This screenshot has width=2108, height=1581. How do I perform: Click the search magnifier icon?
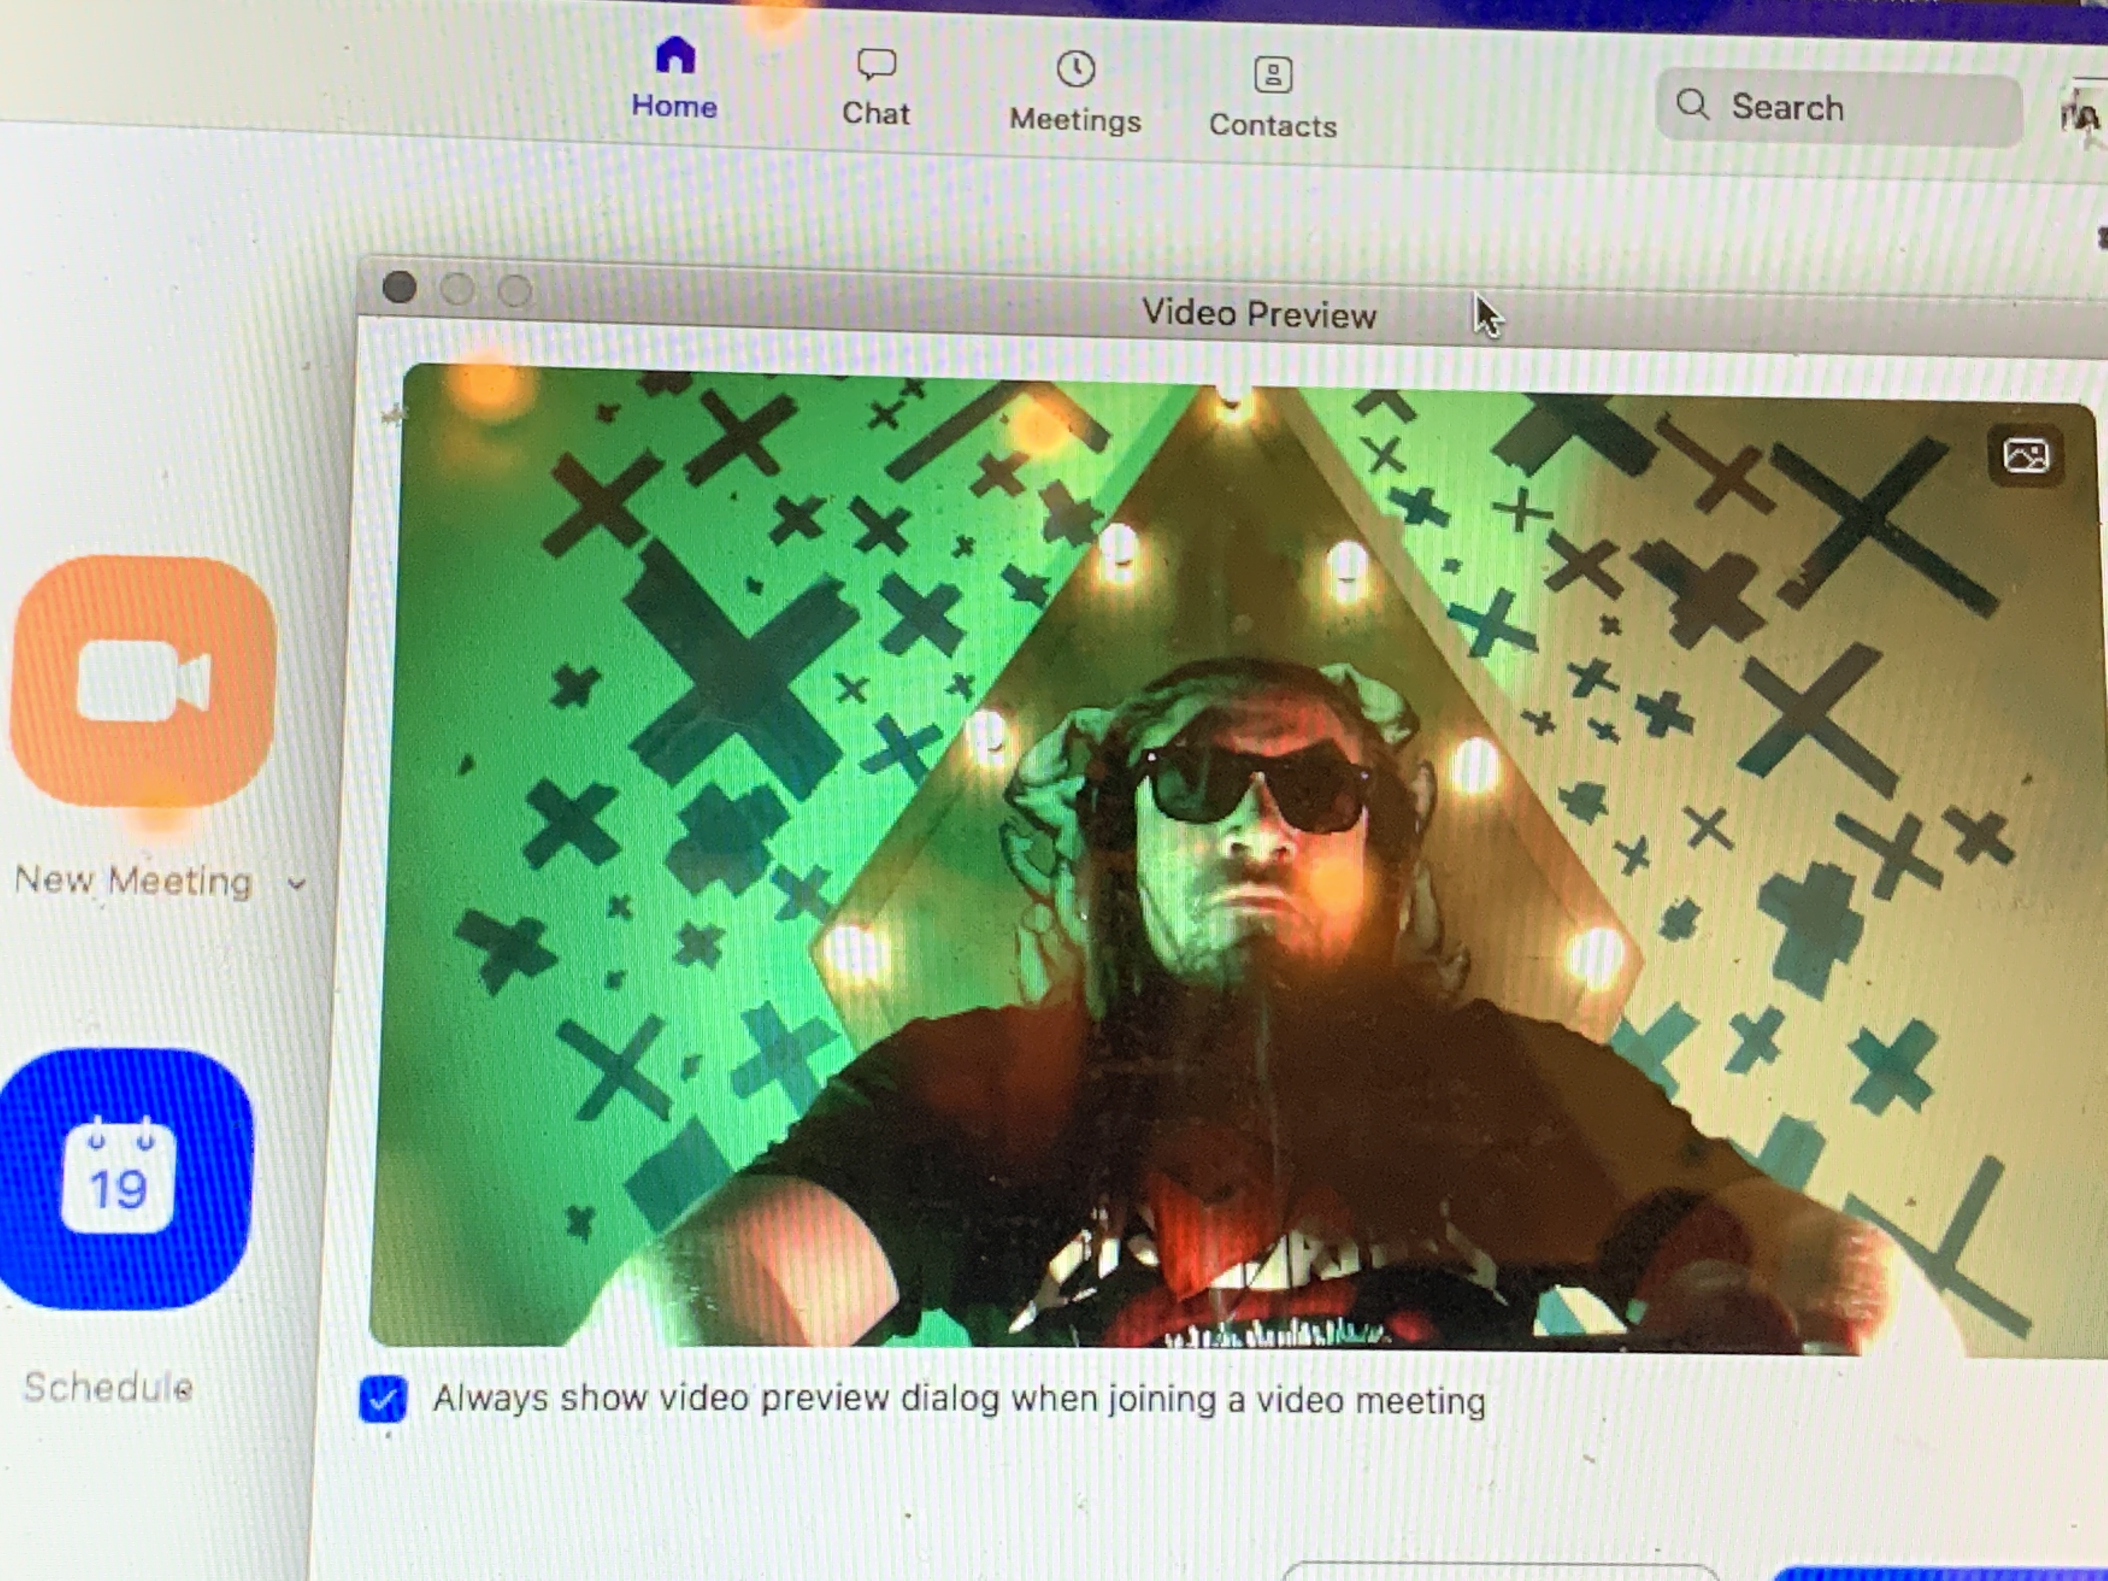pos(1691,104)
